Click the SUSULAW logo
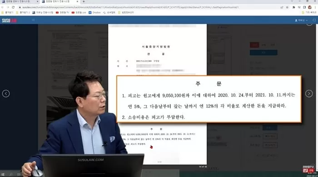This screenshot has height=177, width=318. [9, 20]
